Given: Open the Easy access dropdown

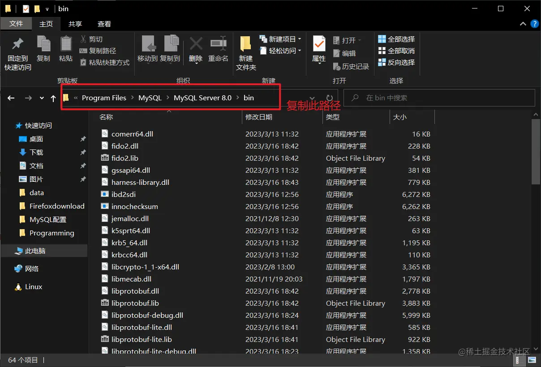Looking at the screenshot, I should point(280,51).
